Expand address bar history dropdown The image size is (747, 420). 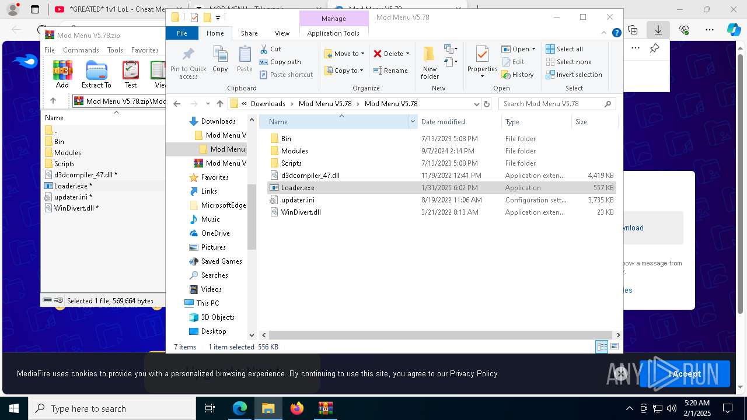point(476,104)
